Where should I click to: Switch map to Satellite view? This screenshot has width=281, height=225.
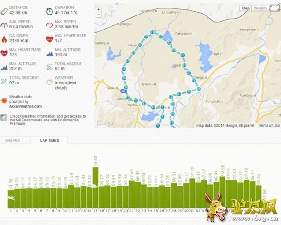tap(261, 8)
